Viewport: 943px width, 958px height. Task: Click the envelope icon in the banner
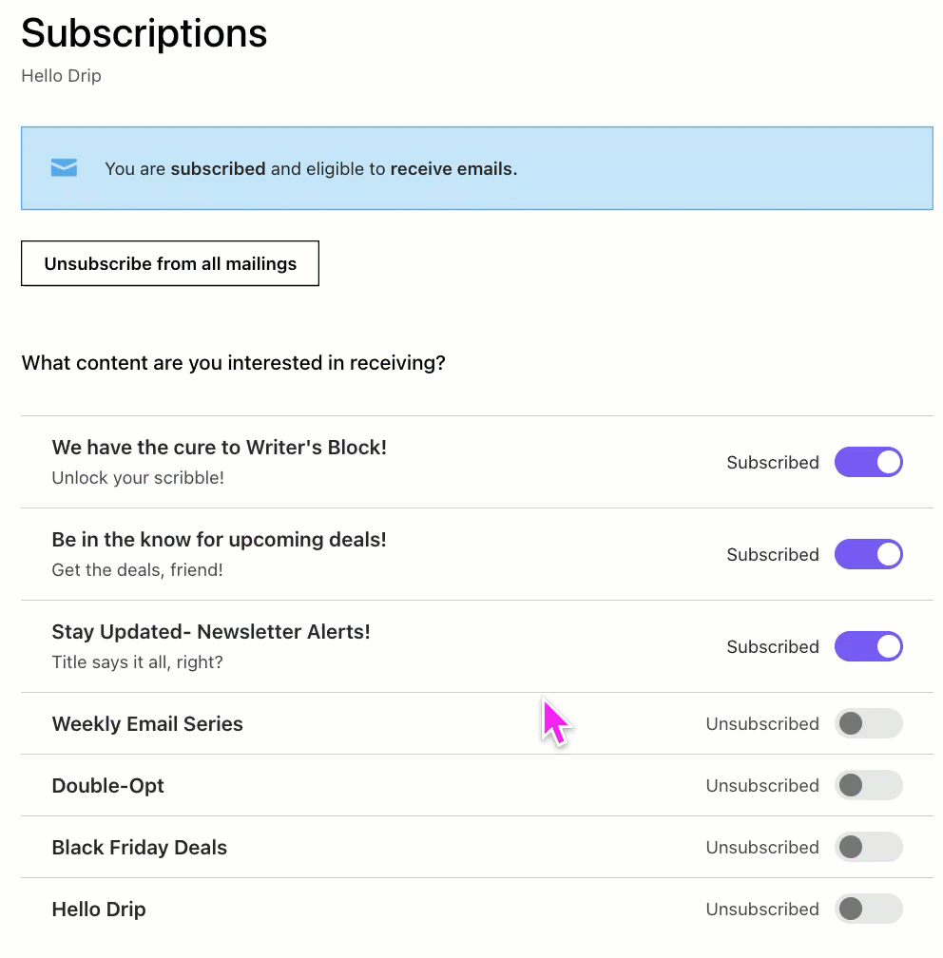64,167
